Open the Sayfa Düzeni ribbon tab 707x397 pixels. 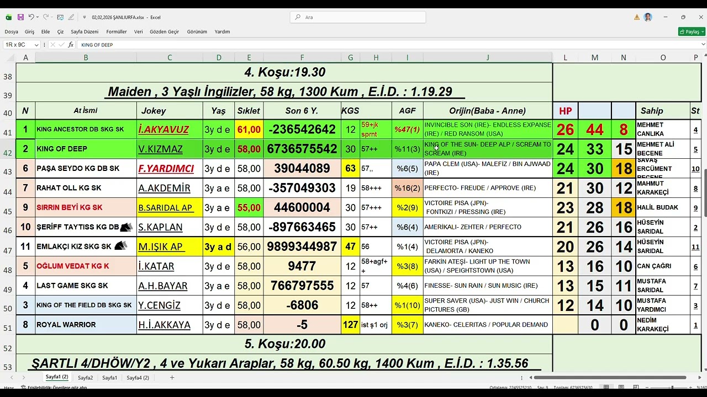tap(85, 31)
